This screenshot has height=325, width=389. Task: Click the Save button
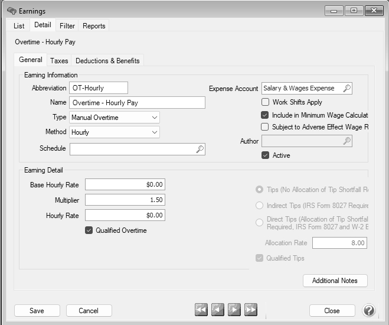37,310
